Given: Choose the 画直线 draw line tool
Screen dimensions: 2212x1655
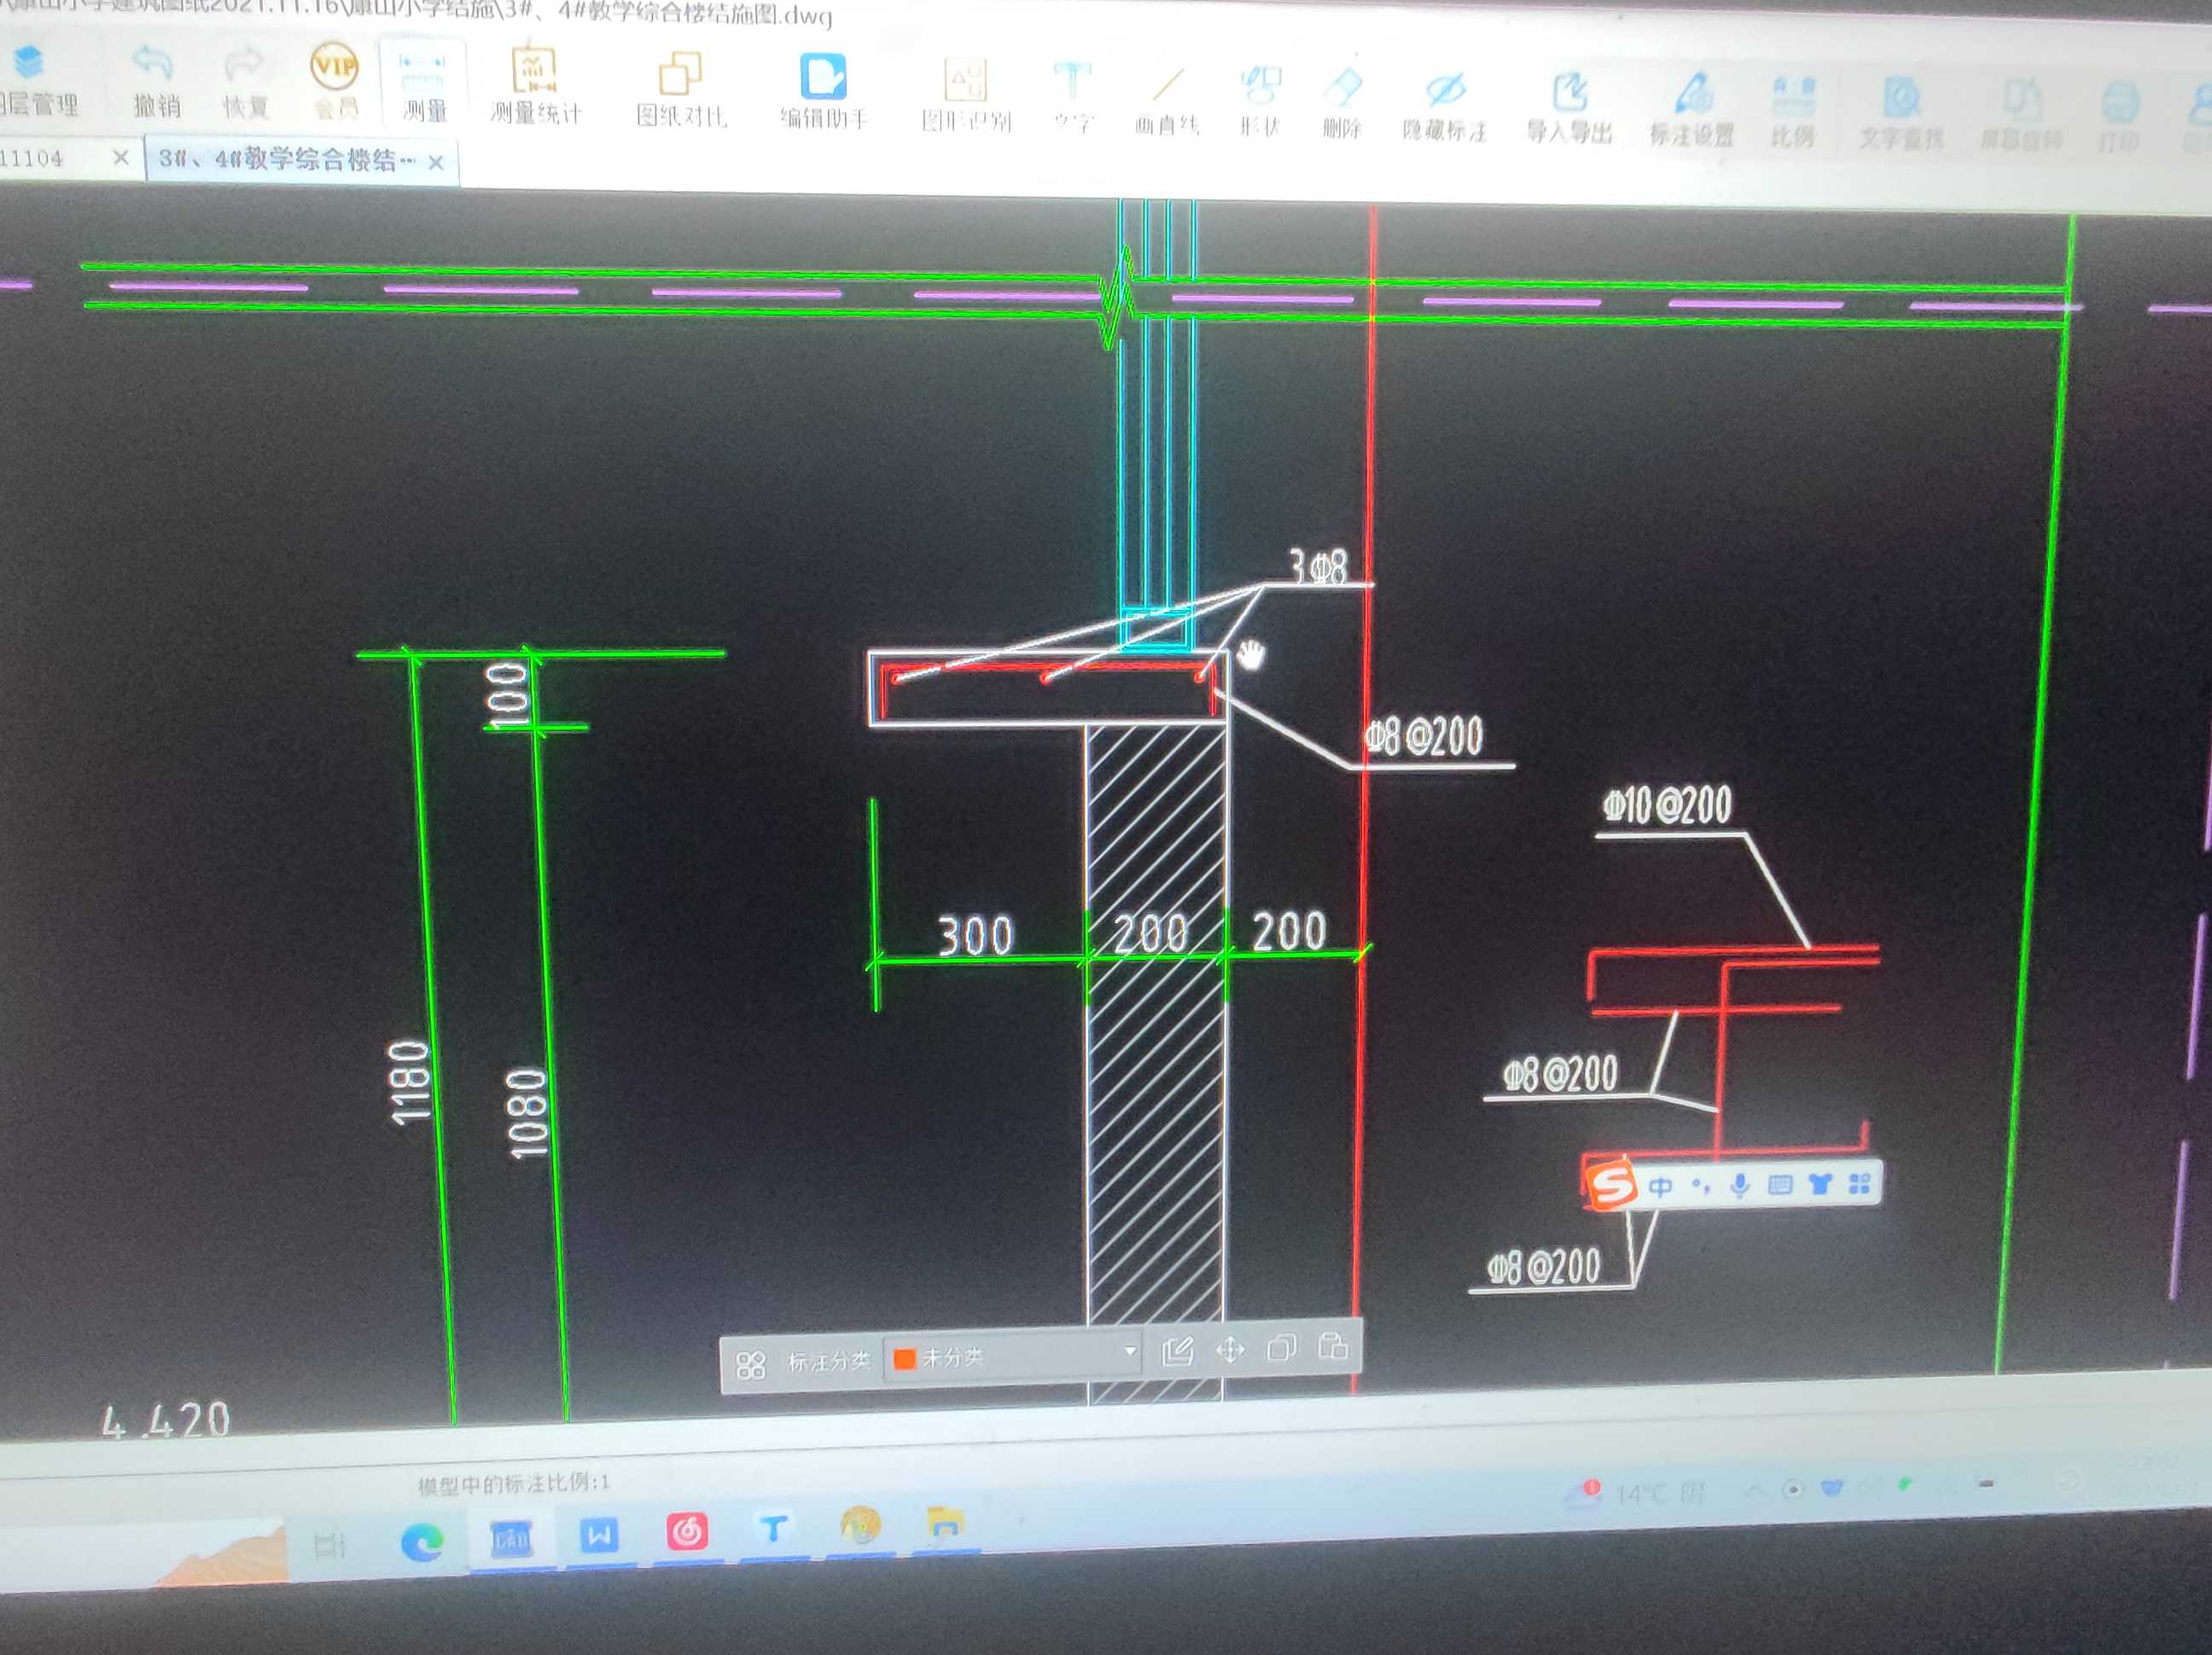Looking at the screenshot, I should coord(1167,101).
